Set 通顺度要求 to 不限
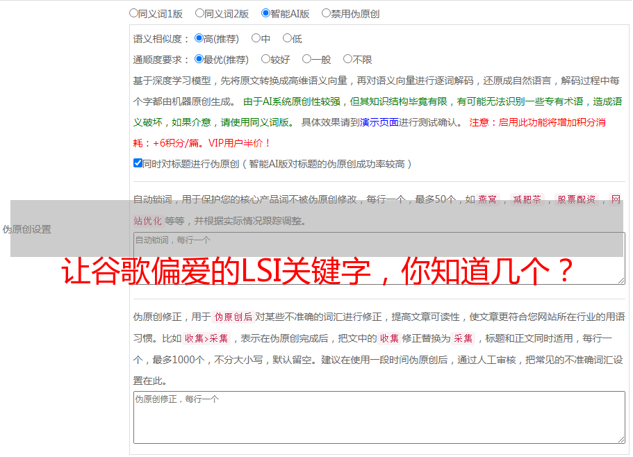This screenshot has height=457, width=633. click(347, 59)
